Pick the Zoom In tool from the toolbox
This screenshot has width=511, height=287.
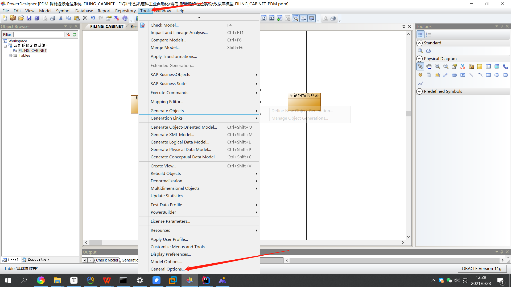(438, 66)
